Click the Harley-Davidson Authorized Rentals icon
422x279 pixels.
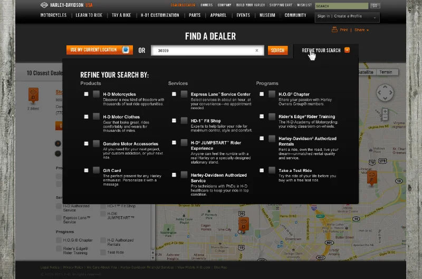pyautogui.click(x=272, y=138)
